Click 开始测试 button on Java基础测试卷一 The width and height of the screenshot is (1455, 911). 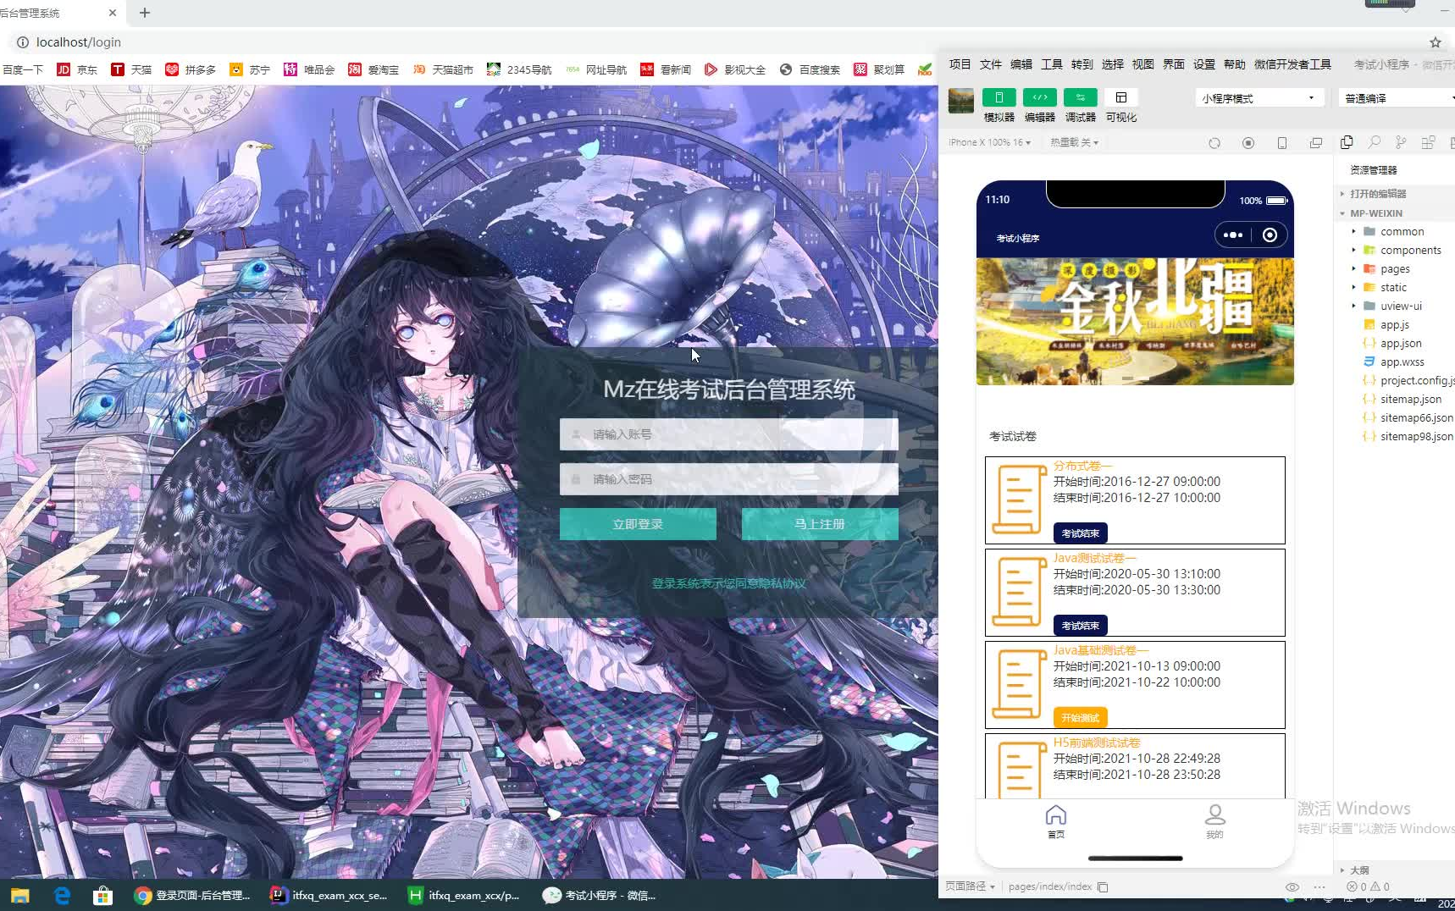point(1081,718)
